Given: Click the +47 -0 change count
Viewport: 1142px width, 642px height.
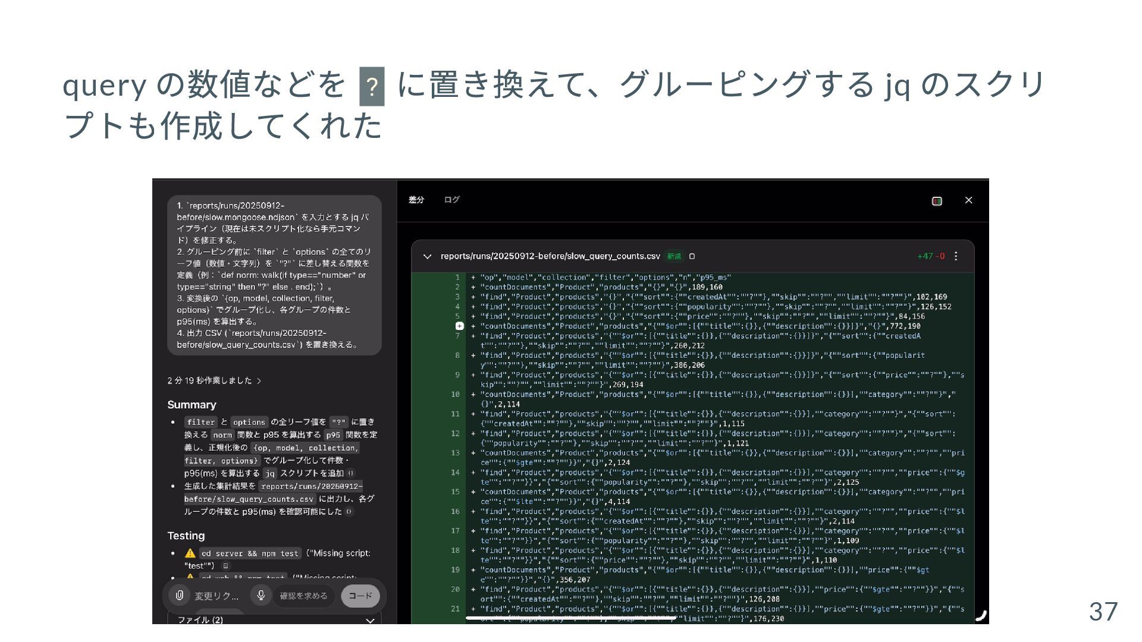Looking at the screenshot, I should pos(931,256).
